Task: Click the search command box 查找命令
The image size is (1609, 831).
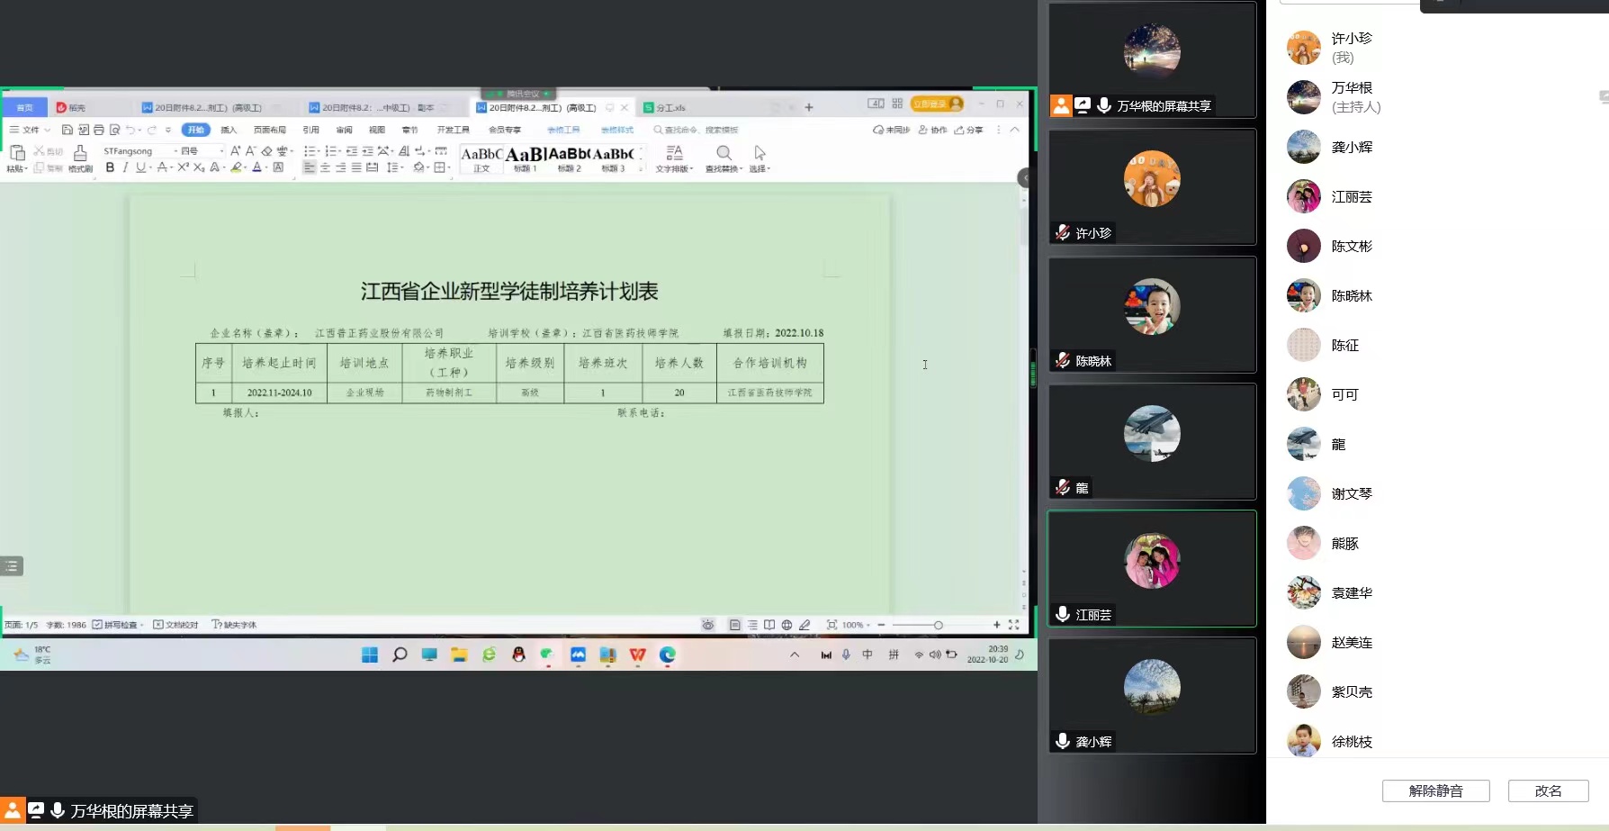Action: pyautogui.click(x=697, y=130)
